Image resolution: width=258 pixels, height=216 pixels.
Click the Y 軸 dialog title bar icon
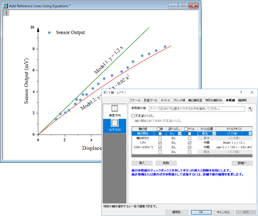coord(105,92)
